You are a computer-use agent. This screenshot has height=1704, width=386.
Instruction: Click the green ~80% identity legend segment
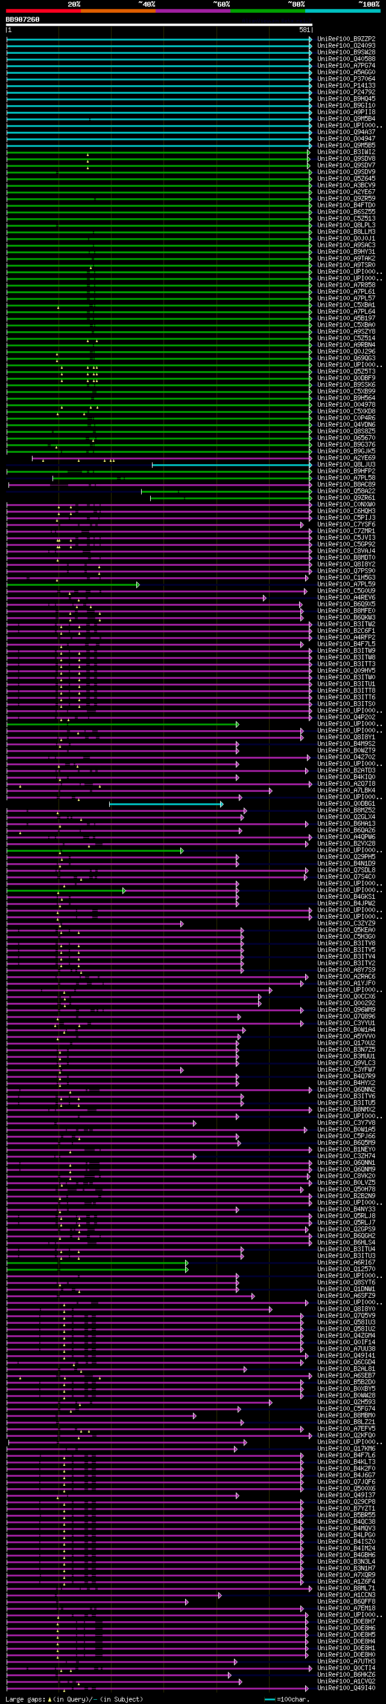click(x=268, y=11)
